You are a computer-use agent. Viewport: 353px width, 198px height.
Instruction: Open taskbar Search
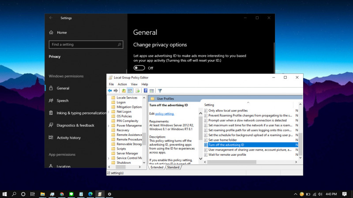(14, 194)
